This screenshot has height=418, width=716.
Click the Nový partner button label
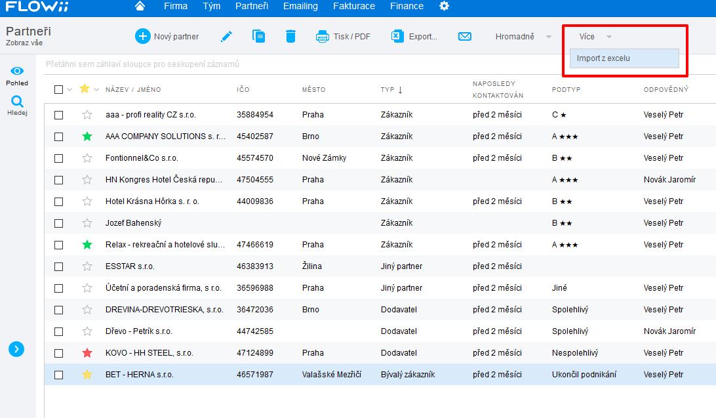point(176,37)
